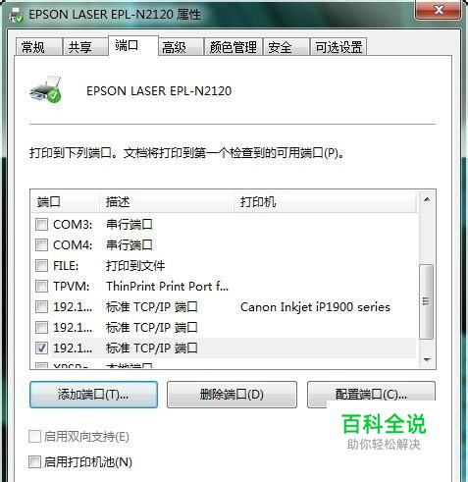Tick the COM4: serial port checkbox
Screen dimensions: 468x482
click(x=41, y=244)
